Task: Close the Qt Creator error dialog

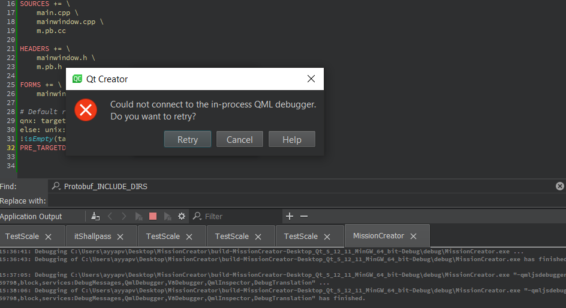Action: [311, 79]
